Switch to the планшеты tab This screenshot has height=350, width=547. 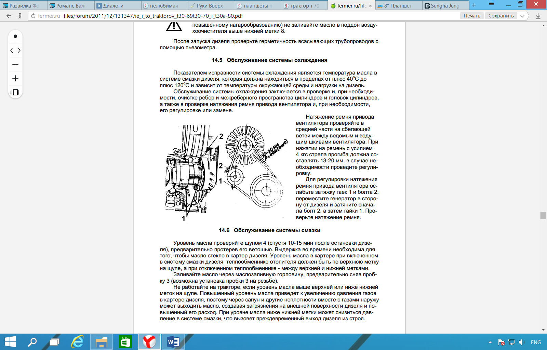(x=258, y=5)
